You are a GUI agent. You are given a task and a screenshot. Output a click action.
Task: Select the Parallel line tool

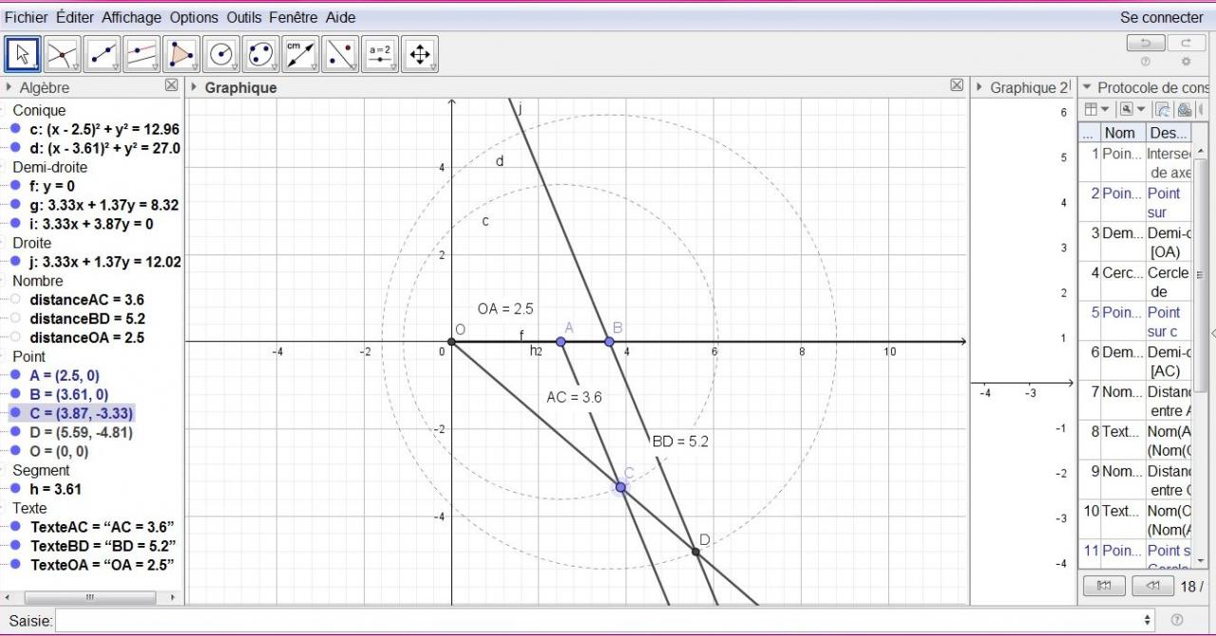[142, 54]
